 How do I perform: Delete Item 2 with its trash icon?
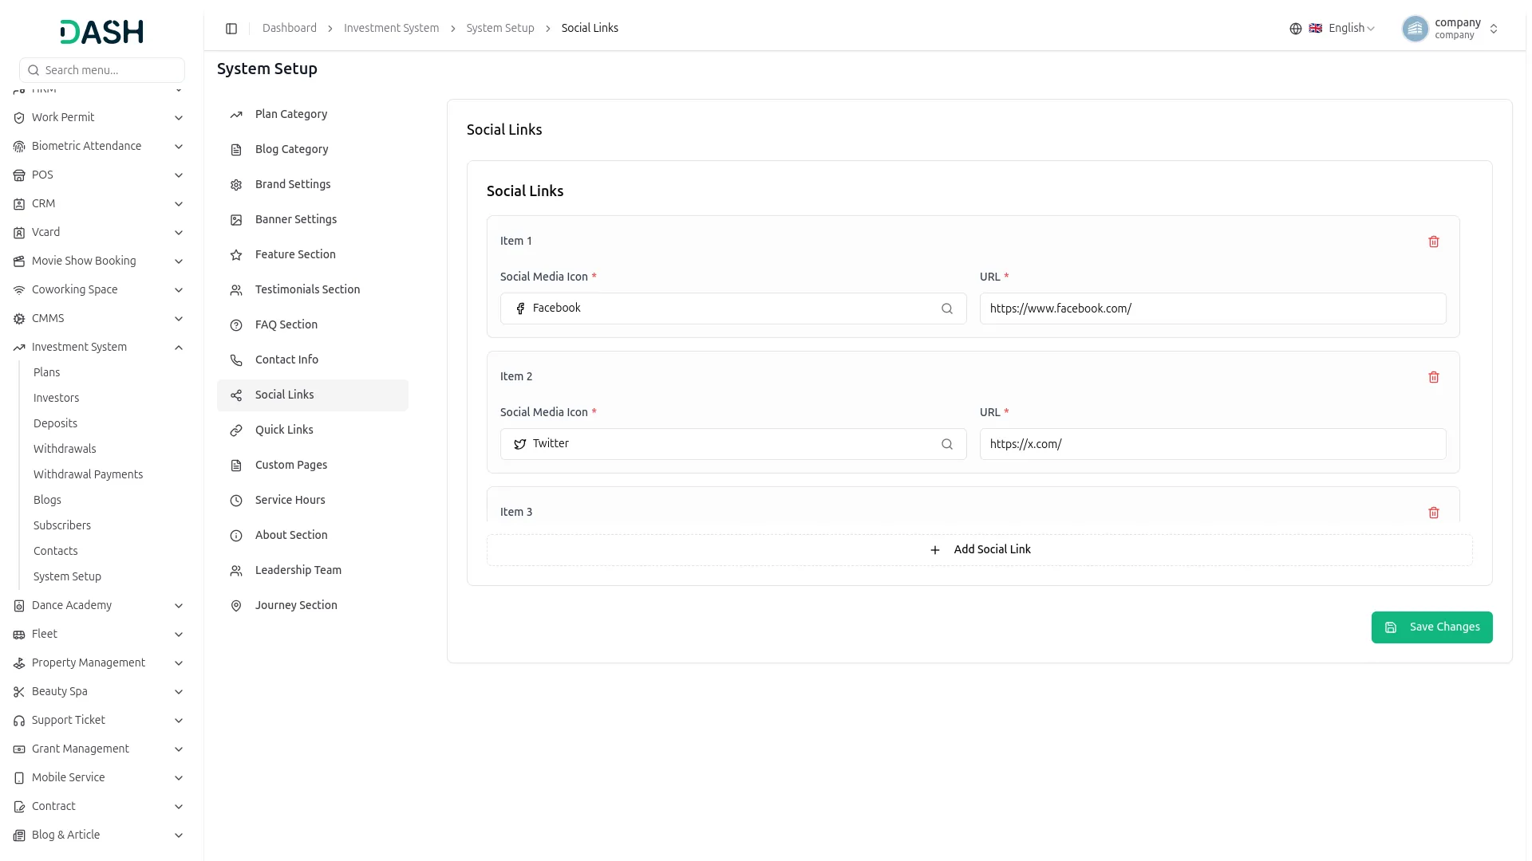pos(1434,377)
